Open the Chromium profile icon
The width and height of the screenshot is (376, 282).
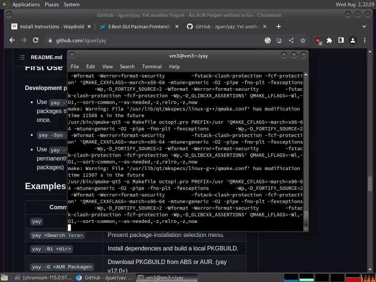point(353,40)
